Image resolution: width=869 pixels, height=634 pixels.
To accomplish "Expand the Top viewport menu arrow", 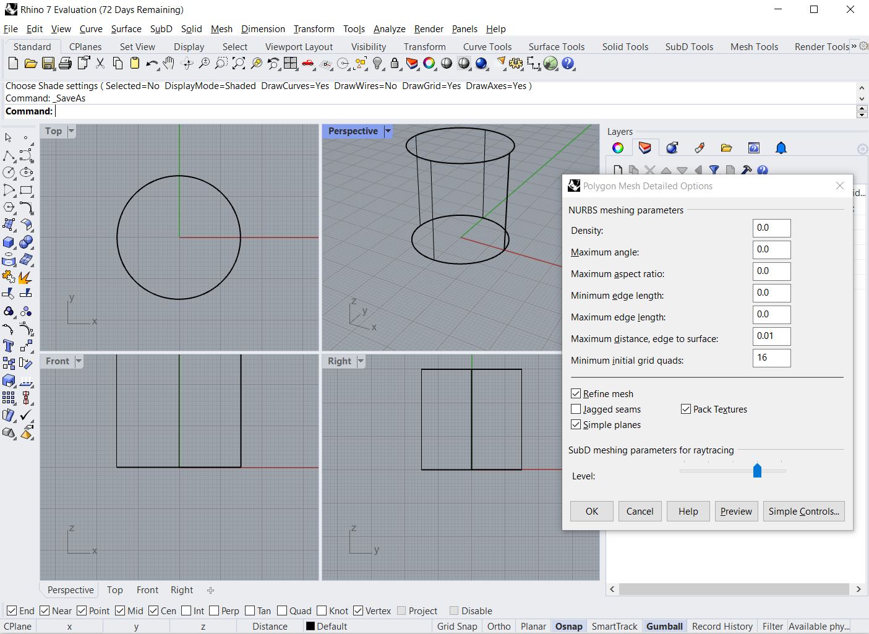I will click(71, 131).
